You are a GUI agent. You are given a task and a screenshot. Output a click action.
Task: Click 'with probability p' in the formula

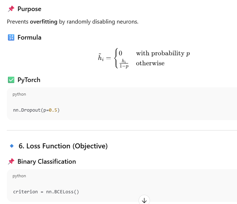click(x=163, y=53)
